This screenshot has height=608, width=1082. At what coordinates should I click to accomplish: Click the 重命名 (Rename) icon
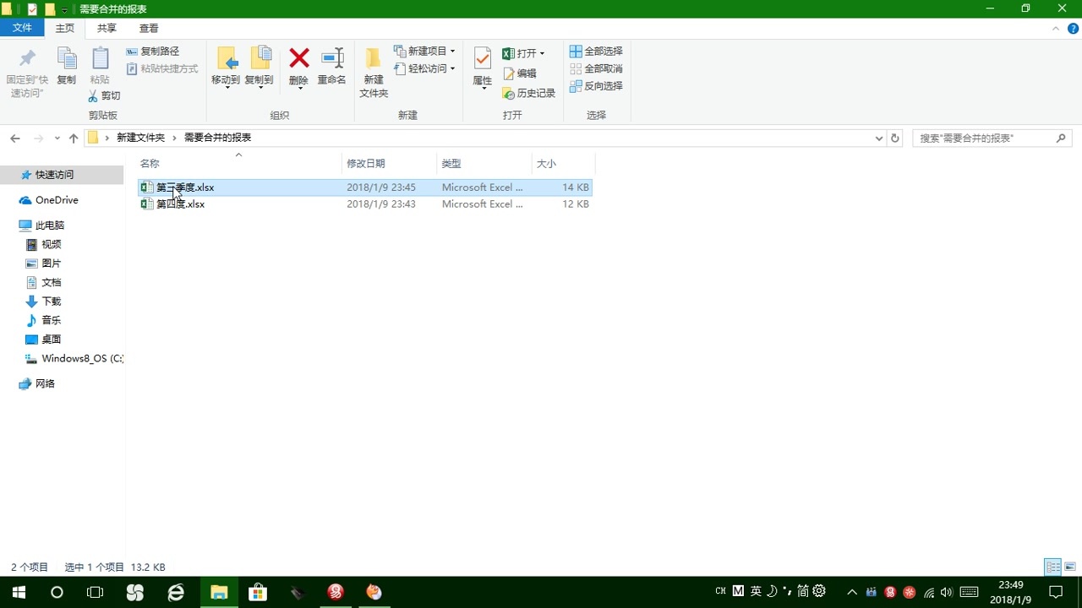pos(332,66)
